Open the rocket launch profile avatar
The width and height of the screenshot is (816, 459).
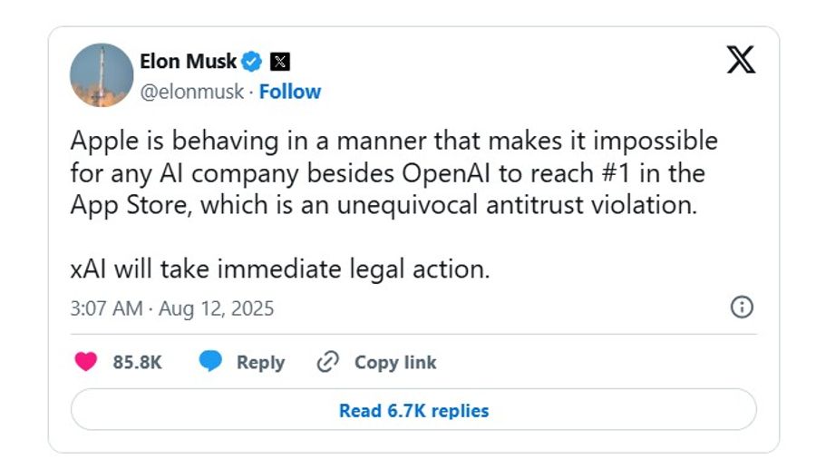[102, 75]
